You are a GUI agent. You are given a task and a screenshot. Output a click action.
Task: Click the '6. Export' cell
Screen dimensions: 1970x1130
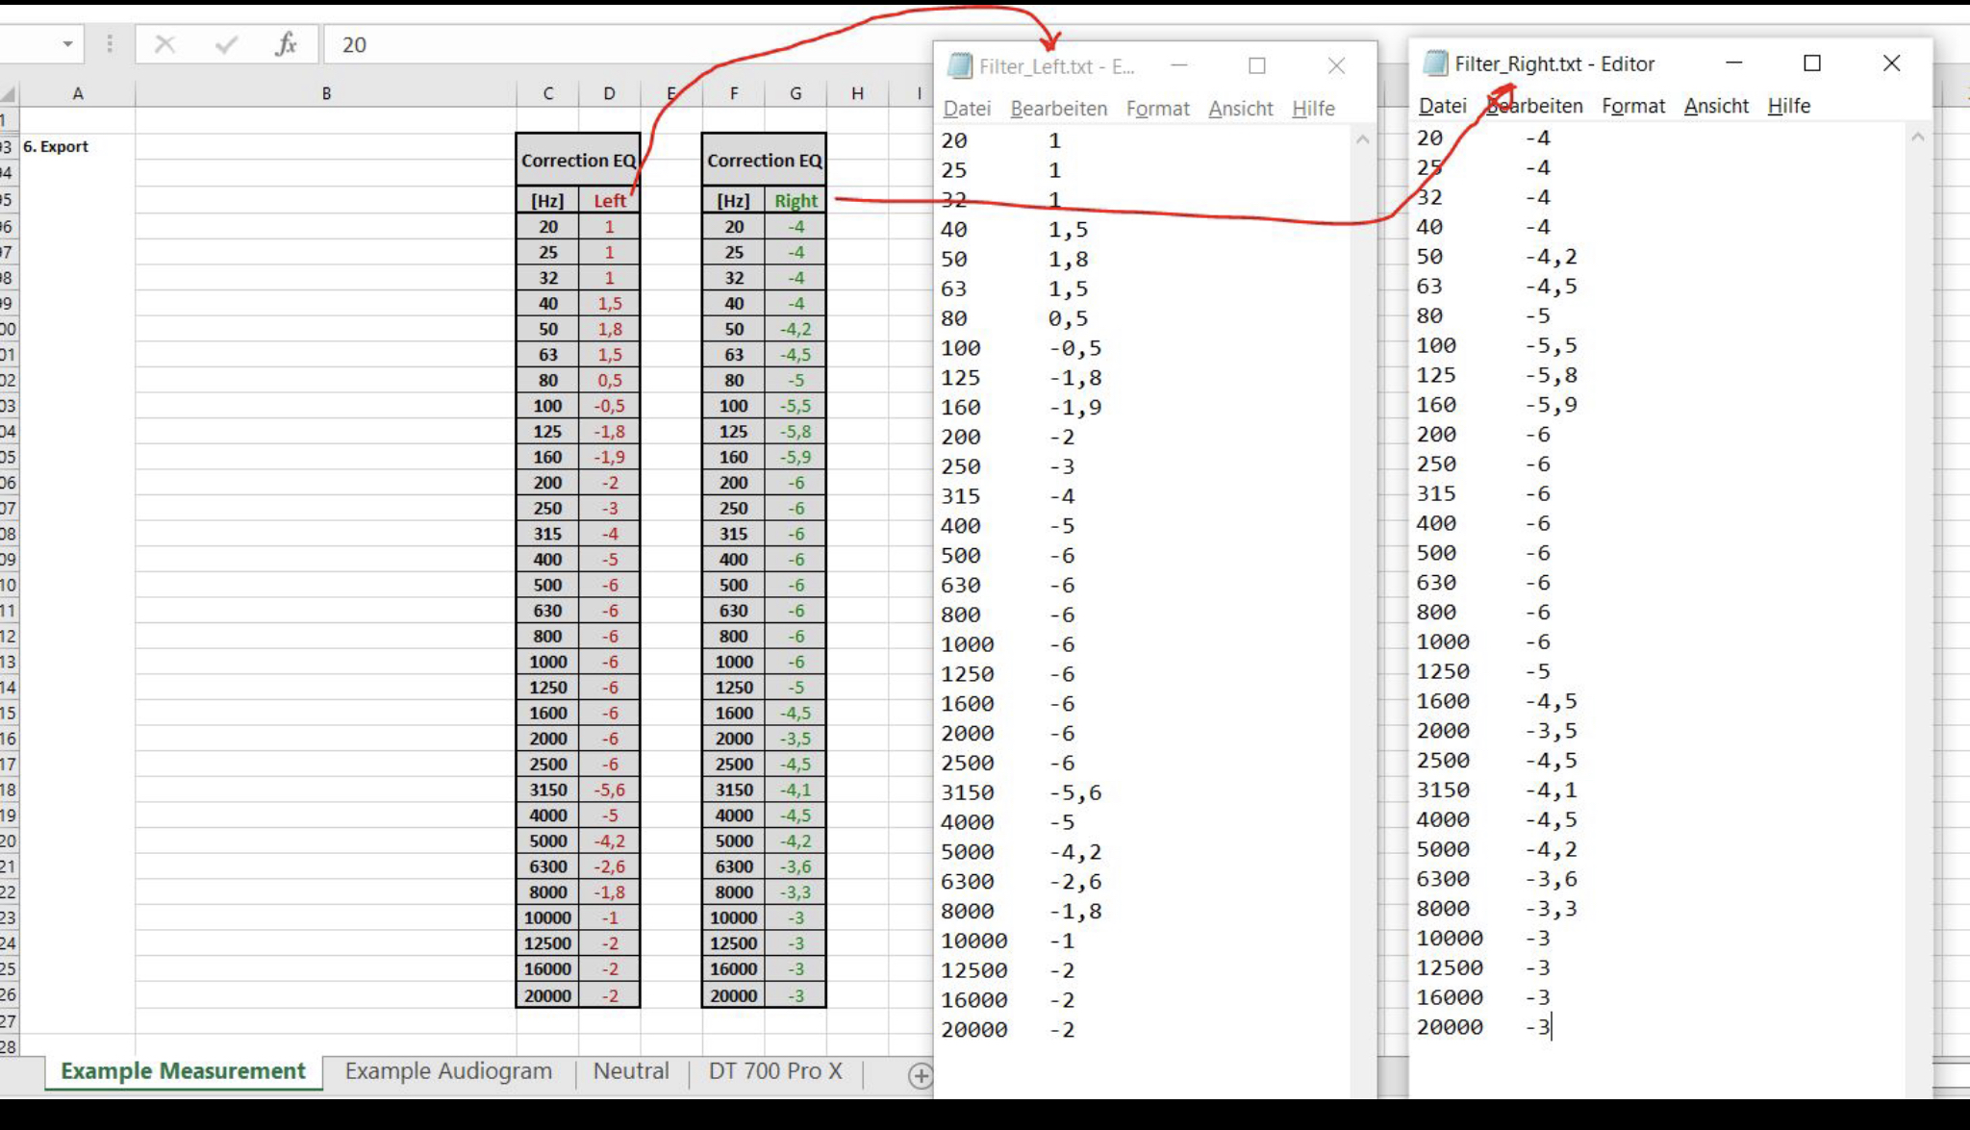tap(78, 147)
